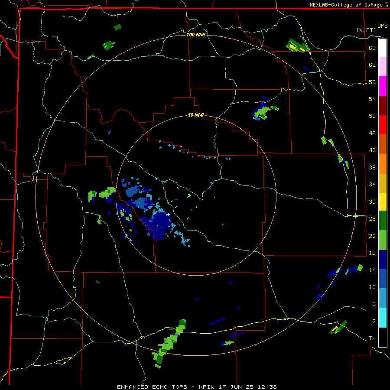Click the 38 legend value

[x=372, y=167]
